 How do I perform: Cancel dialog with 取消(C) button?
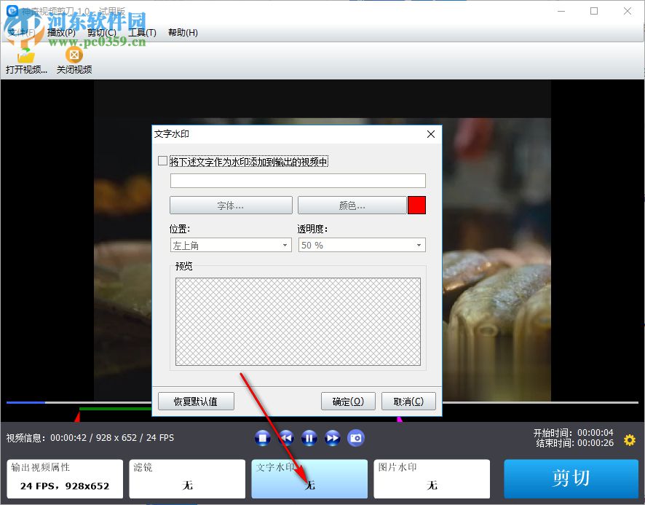[x=408, y=402]
